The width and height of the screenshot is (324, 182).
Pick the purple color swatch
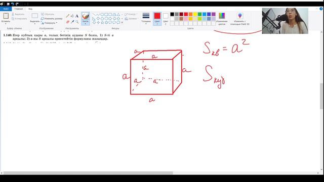214,14
